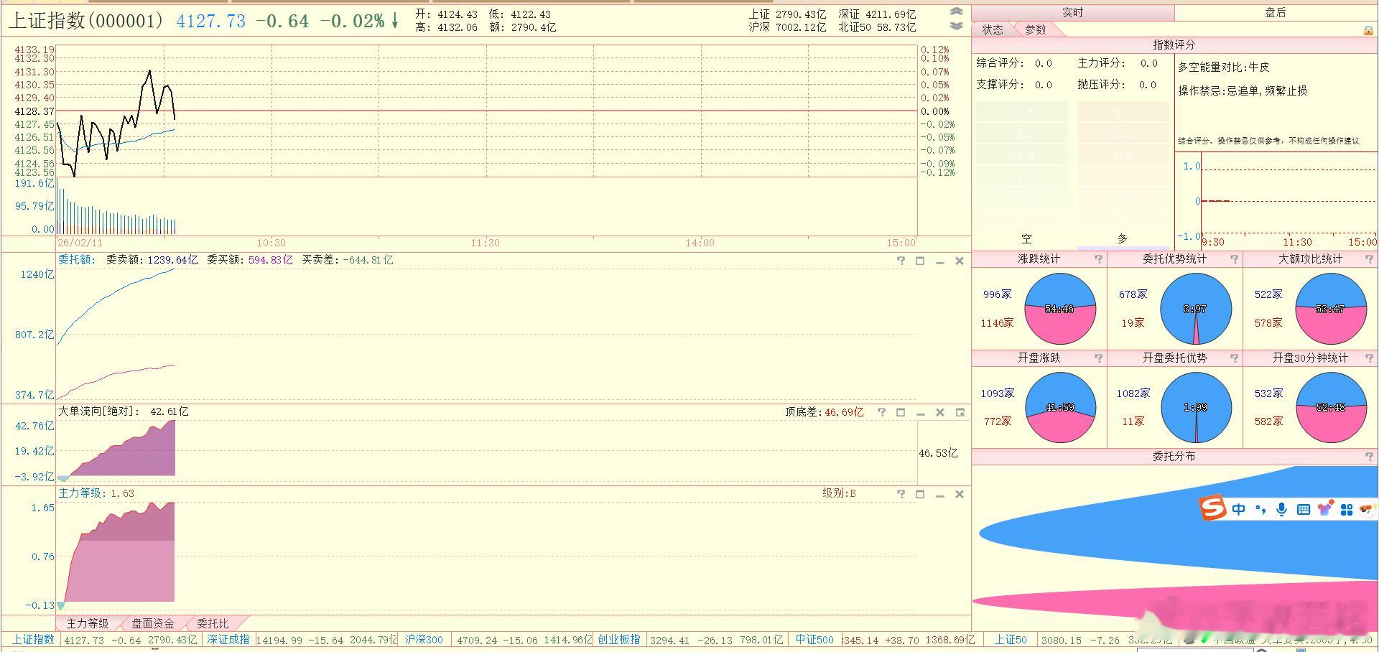The width and height of the screenshot is (1379, 652).
Task: Open help for the 大单流向 panel
Action: click(881, 412)
